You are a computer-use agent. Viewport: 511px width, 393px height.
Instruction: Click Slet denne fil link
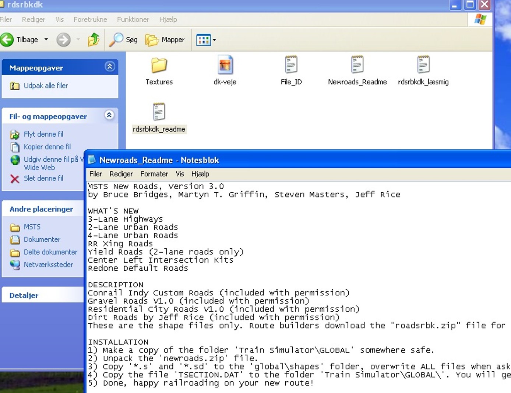[43, 178]
